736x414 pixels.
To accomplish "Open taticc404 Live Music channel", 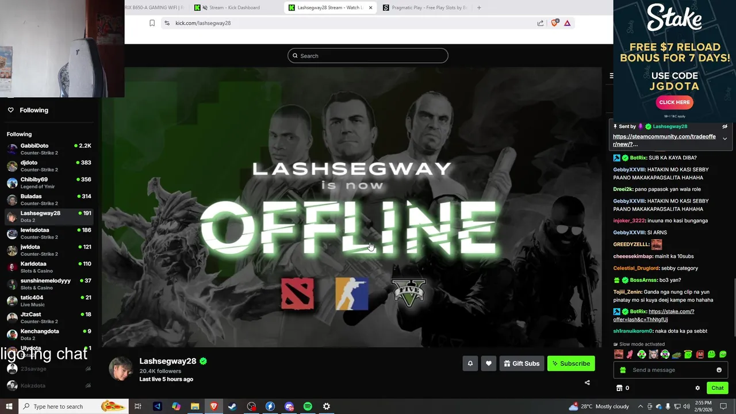I will coord(49,301).
